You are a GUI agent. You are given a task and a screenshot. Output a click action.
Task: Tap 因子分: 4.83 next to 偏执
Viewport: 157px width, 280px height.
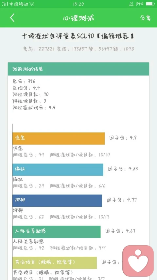pyautogui.click(x=123, y=169)
